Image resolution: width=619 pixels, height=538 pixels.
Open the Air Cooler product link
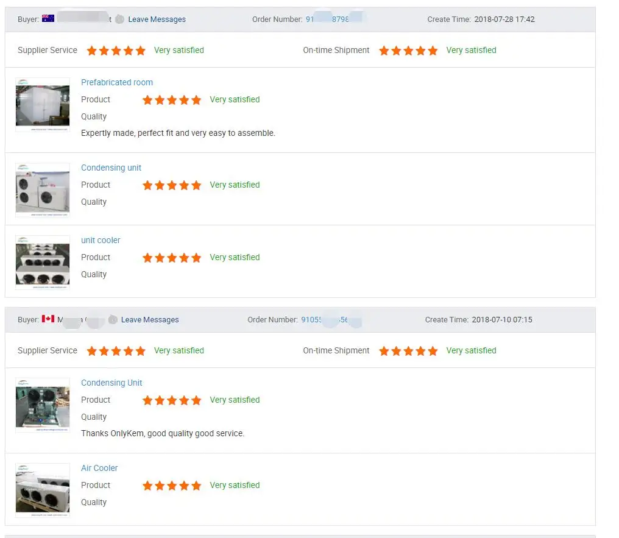coord(99,468)
